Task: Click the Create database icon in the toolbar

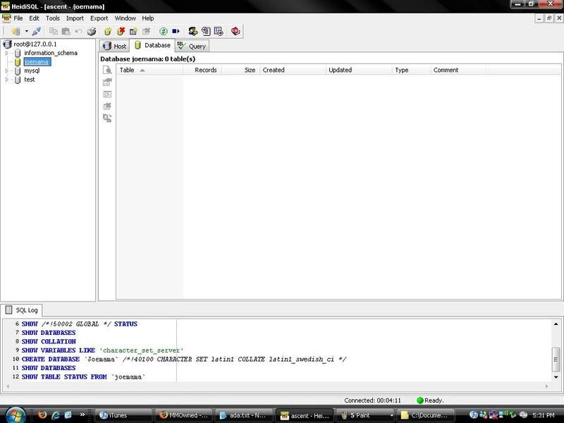Action: [108, 32]
